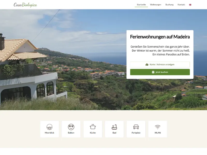Select the WLAN wifi icon
Viewport: 207px width, 155px height.
pyautogui.click(x=158, y=127)
